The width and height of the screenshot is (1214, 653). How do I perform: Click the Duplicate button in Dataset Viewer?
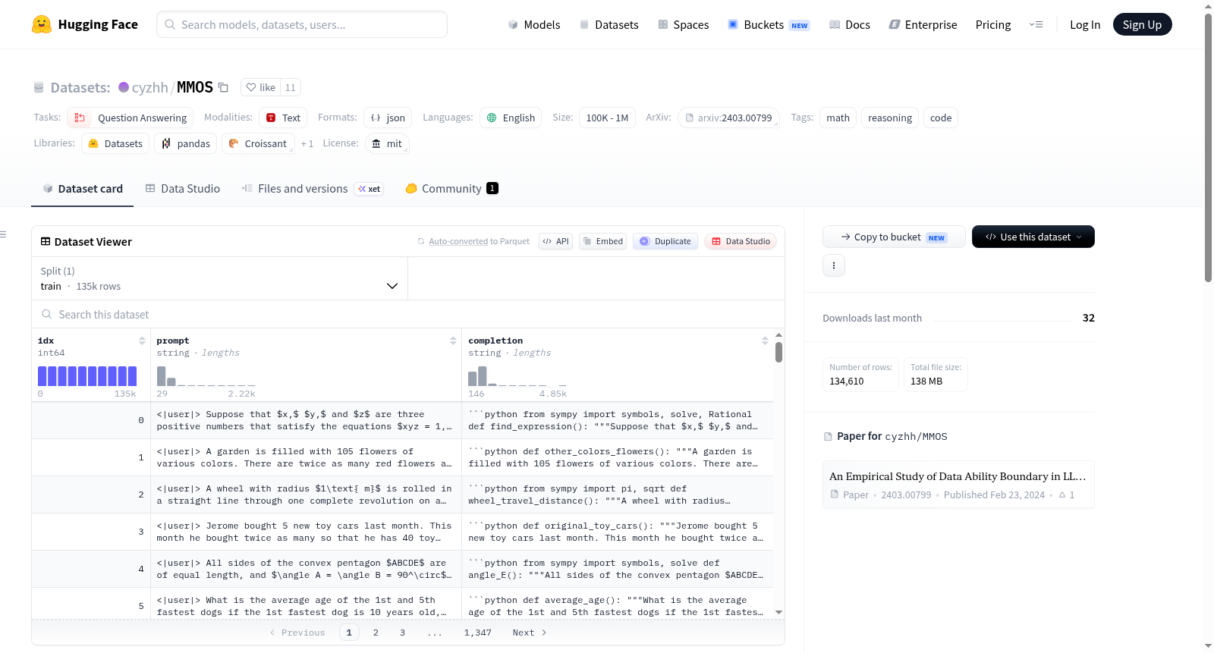click(x=665, y=241)
